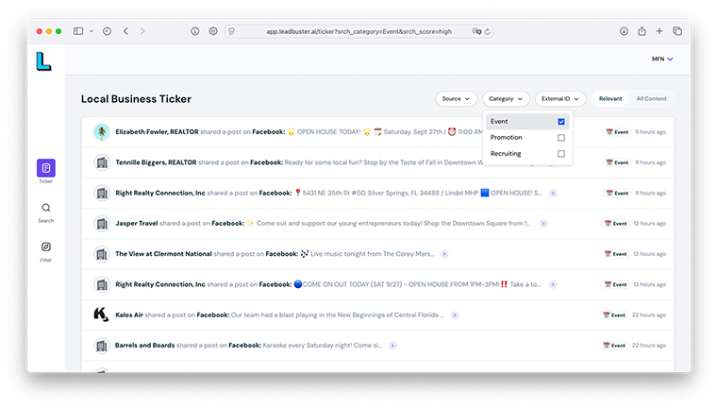
Task: Show the tab overview
Action: (x=677, y=31)
